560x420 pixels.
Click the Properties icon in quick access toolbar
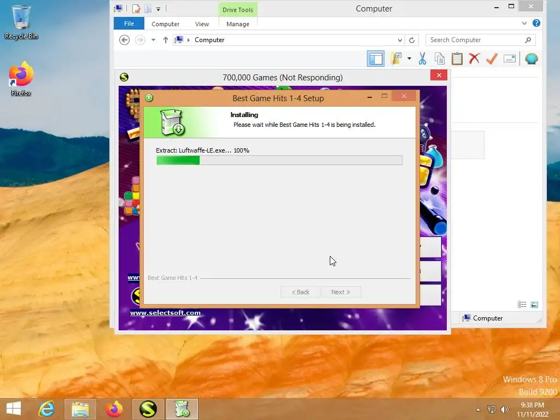(136, 9)
